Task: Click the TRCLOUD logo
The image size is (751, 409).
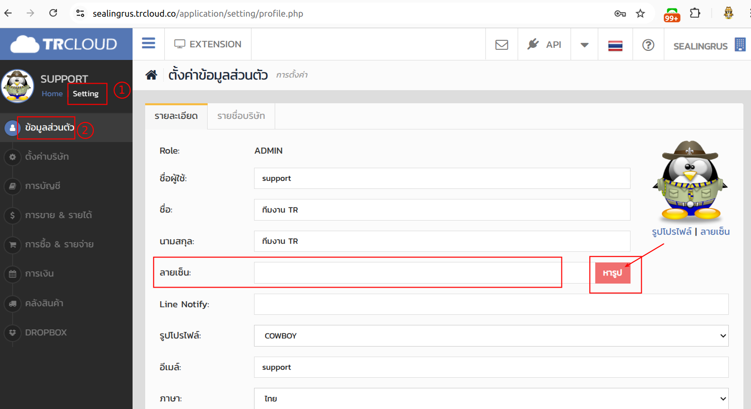Action: [x=64, y=44]
